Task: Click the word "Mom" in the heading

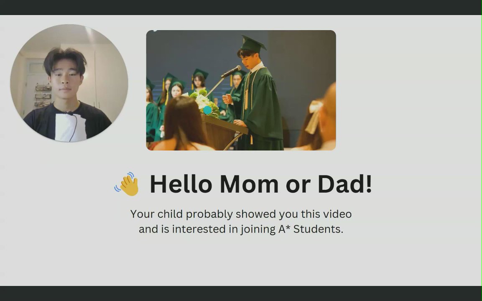Action: (249, 184)
